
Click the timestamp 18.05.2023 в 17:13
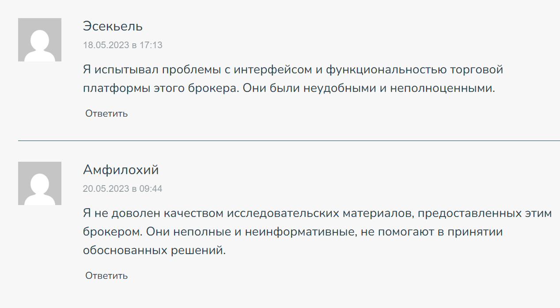pyautogui.click(x=123, y=45)
